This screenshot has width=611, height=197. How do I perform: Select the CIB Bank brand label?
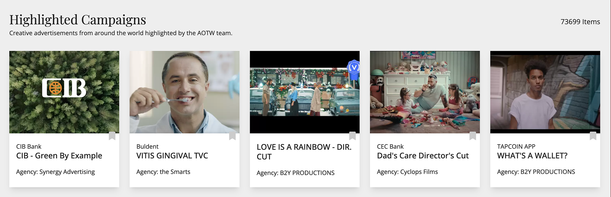tap(29, 146)
